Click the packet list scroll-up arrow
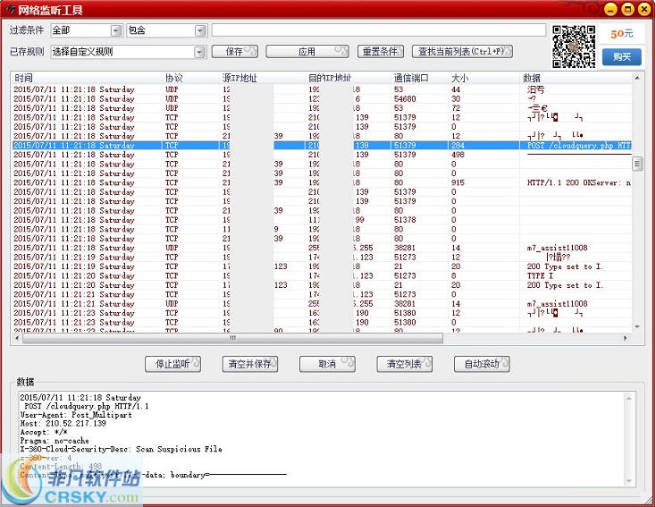The height and width of the screenshot is (507, 656). click(637, 78)
